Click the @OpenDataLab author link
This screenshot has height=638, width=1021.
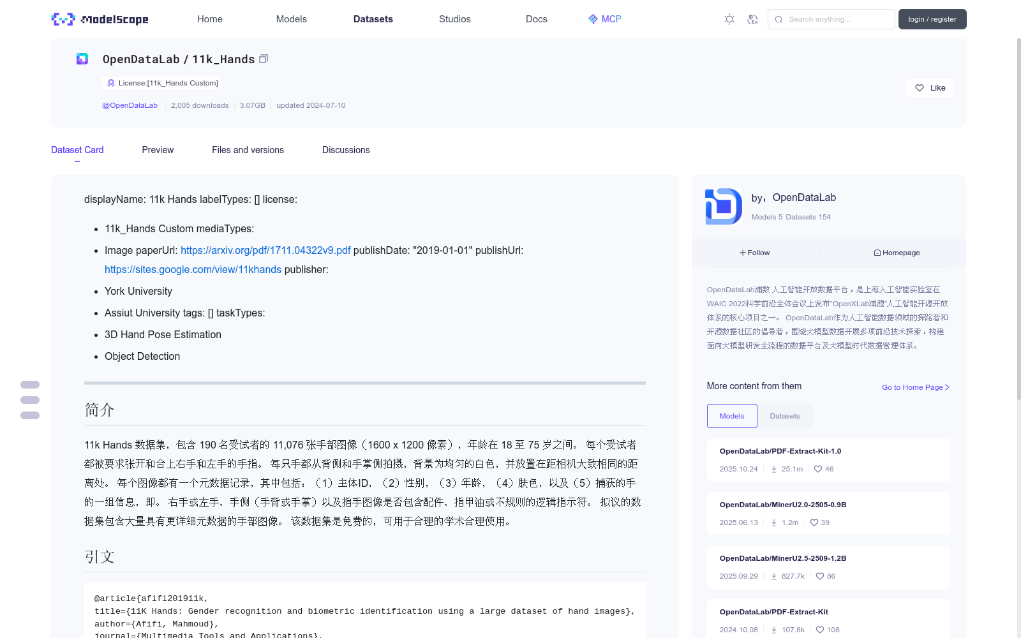[130, 105]
